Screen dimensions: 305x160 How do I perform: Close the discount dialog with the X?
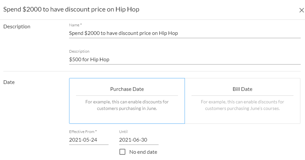[301, 10]
